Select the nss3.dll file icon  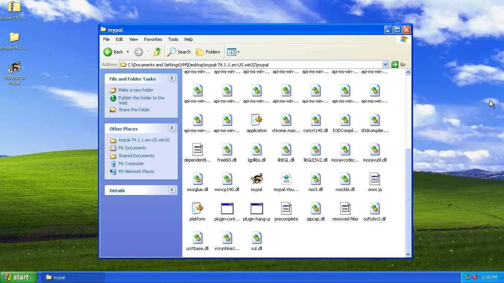point(315,179)
